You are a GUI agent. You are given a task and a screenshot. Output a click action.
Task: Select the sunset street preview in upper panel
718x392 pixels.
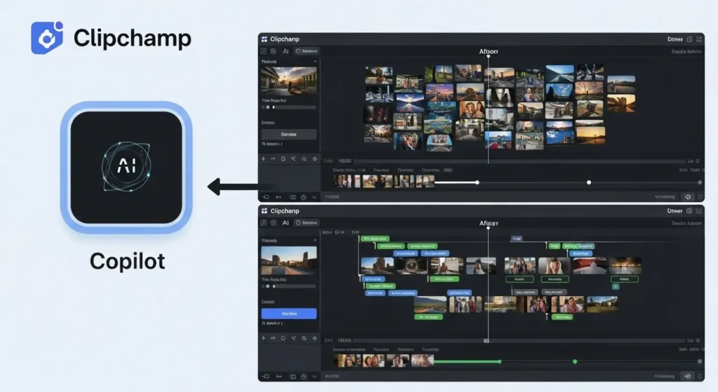[x=289, y=81]
